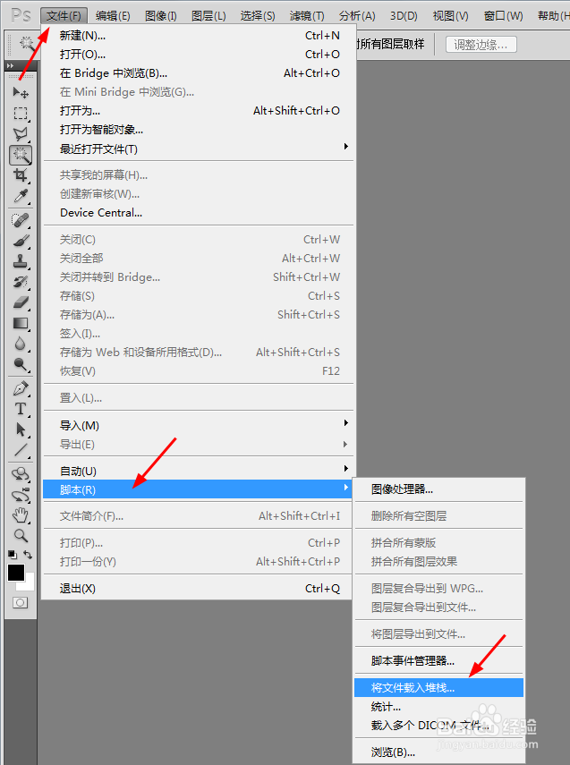Select the Magic Wand tool in toolbox
570x765 pixels.
coord(21,155)
